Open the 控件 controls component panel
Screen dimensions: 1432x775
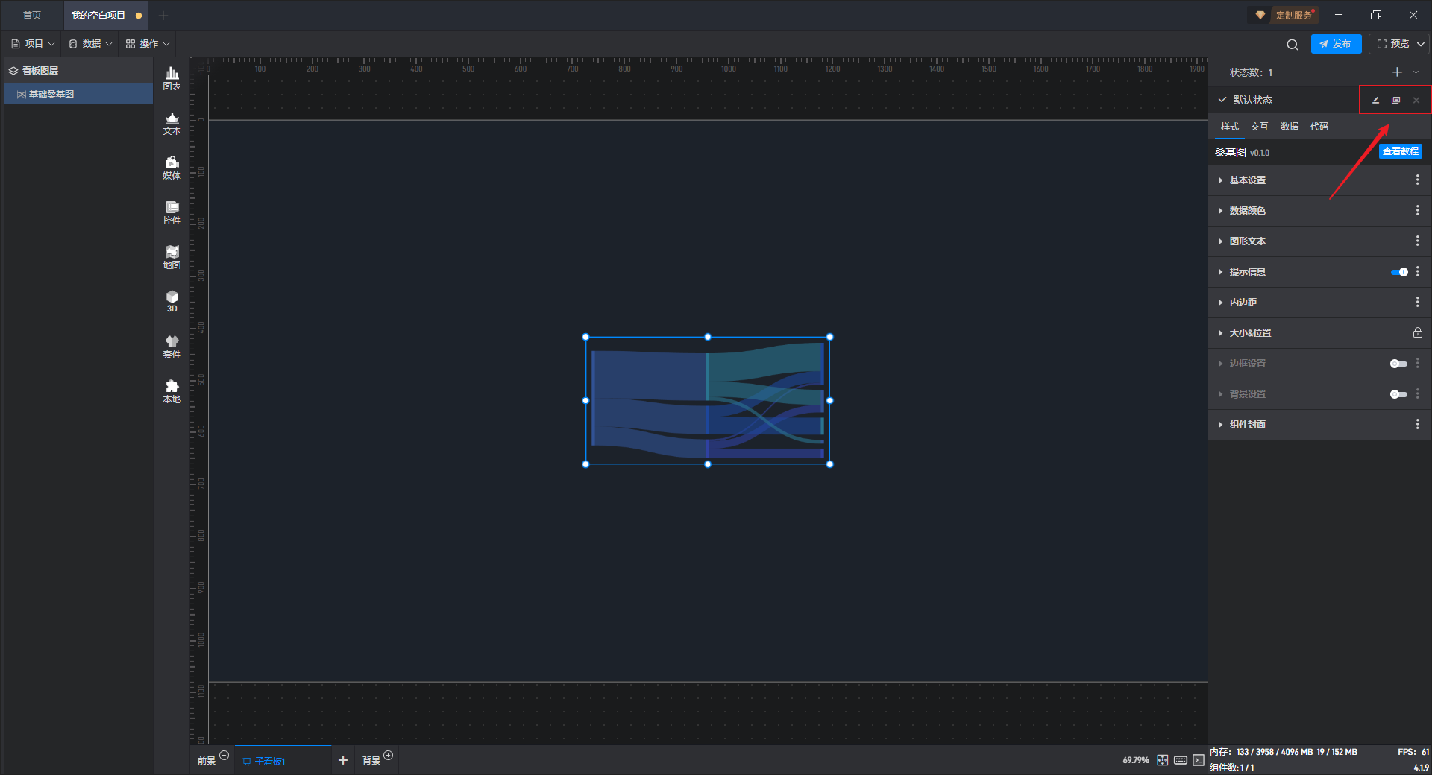(172, 212)
